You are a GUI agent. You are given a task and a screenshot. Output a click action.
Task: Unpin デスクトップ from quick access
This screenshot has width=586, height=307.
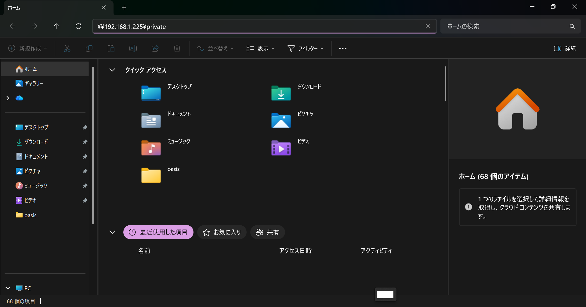(85, 127)
